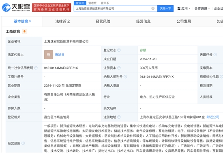The width and height of the screenshot is (223, 153).
Task: Show help for 天眼评分
Action: pos(215,55)
